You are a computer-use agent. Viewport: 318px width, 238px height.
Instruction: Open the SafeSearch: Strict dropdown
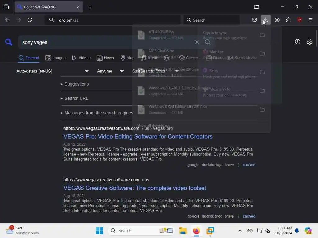pyautogui.click(x=156, y=71)
